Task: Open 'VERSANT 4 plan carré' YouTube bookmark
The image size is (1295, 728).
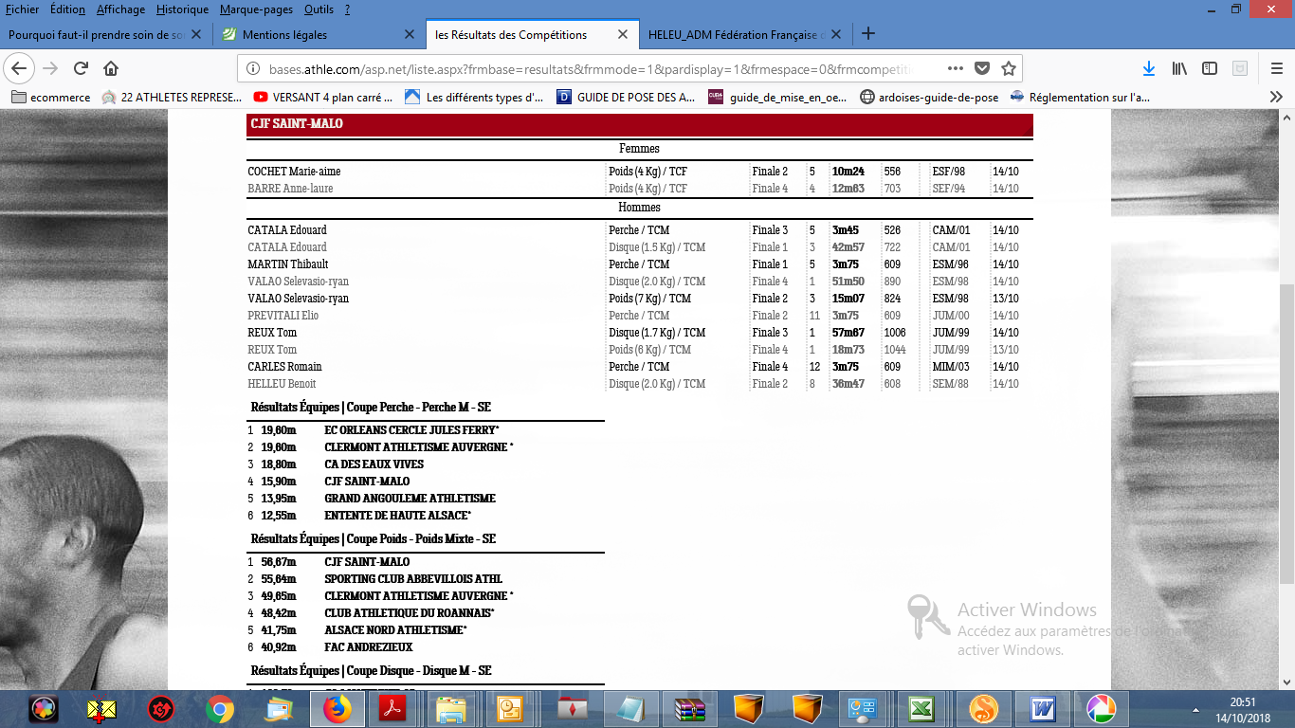Action: (323, 97)
